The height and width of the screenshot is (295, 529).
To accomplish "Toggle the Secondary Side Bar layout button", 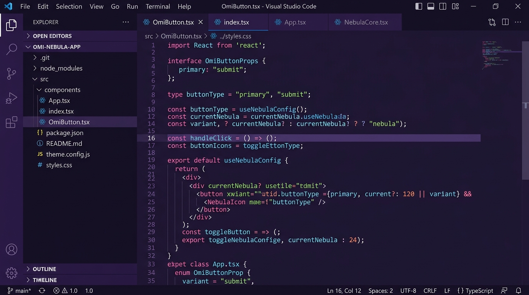I will (x=443, y=7).
